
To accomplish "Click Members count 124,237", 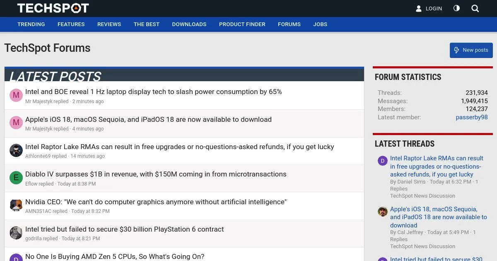I will [x=477, y=109].
